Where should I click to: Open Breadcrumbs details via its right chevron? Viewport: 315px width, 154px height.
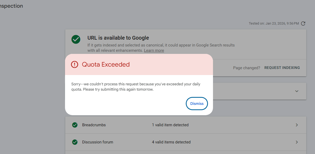pos(297,125)
